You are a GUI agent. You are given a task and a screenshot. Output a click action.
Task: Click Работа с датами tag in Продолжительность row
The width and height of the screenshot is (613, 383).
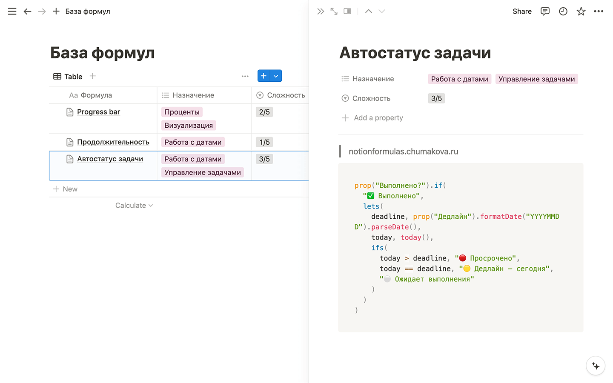click(x=193, y=142)
